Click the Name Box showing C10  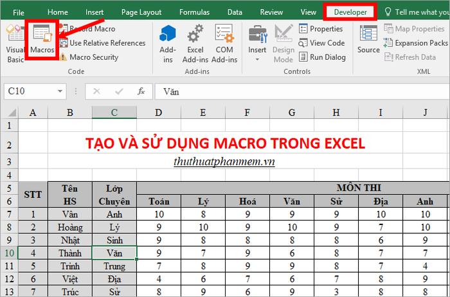[x=31, y=91]
